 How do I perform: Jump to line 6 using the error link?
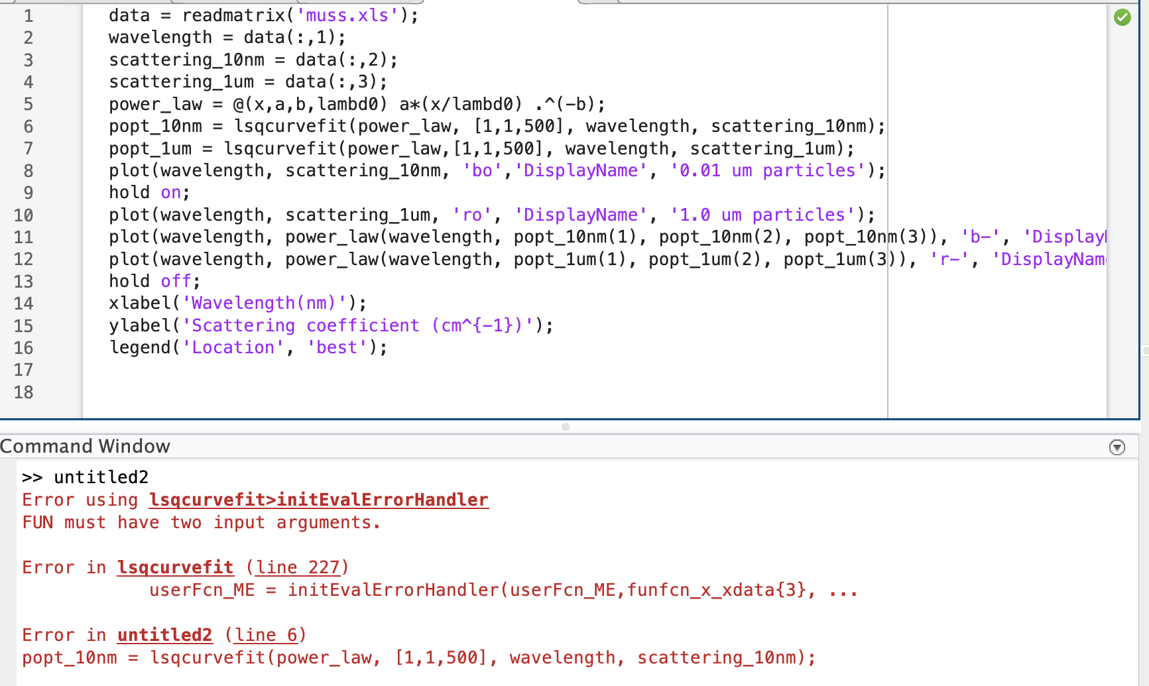266,634
